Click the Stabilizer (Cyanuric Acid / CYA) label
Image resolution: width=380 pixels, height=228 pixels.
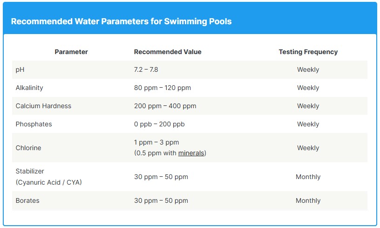click(x=48, y=177)
